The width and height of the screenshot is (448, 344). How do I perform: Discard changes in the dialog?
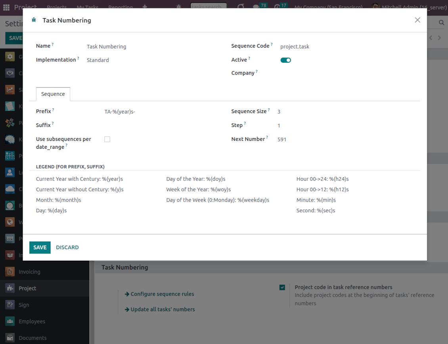[x=67, y=247]
